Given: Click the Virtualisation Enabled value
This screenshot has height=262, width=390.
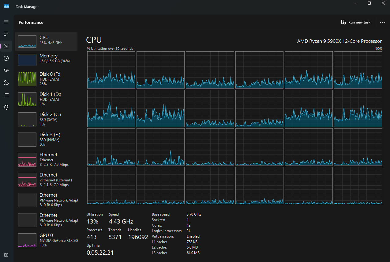Looking at the screenshot, I should (x=193, y=236).
